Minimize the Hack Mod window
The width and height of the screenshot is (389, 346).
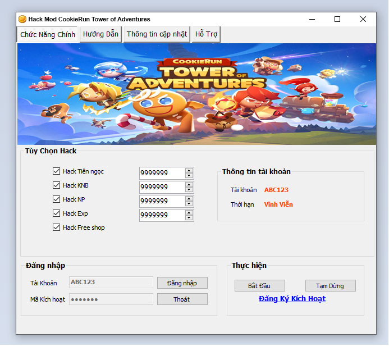[312, 19]
